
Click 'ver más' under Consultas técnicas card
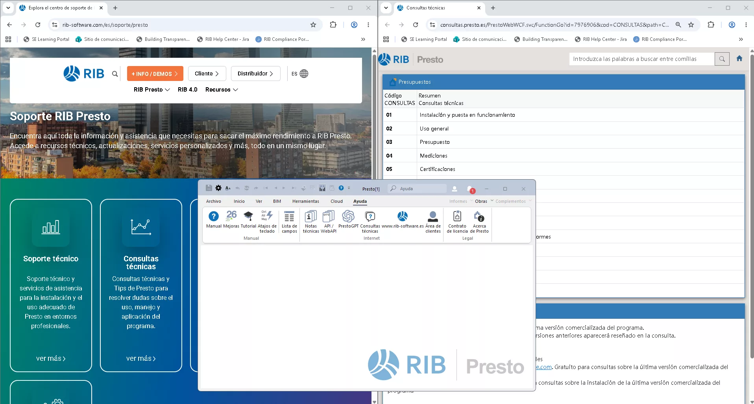[141, 358]
